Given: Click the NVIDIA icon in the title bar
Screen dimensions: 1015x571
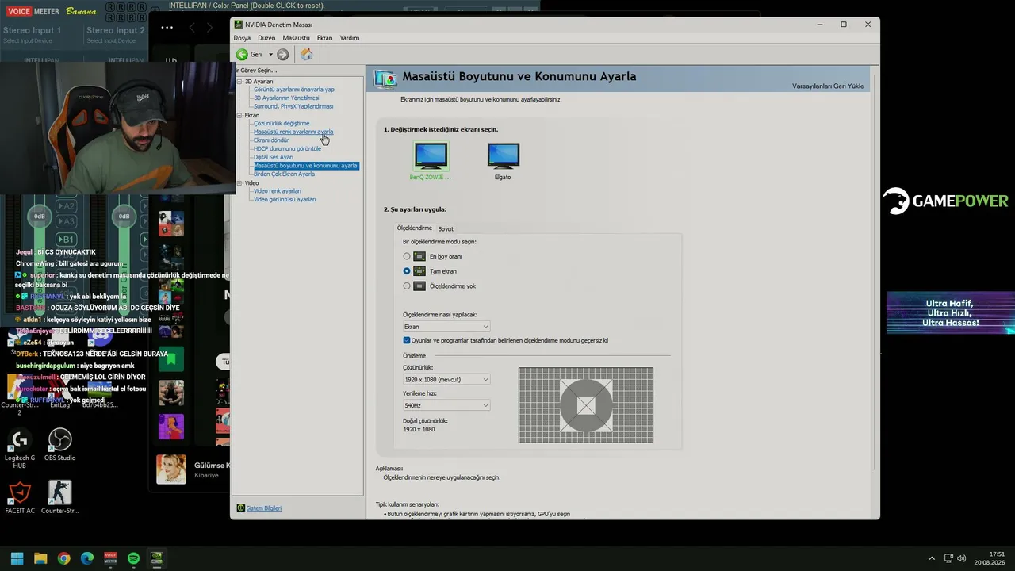Looking at the screenshot, I should point(239,25).
